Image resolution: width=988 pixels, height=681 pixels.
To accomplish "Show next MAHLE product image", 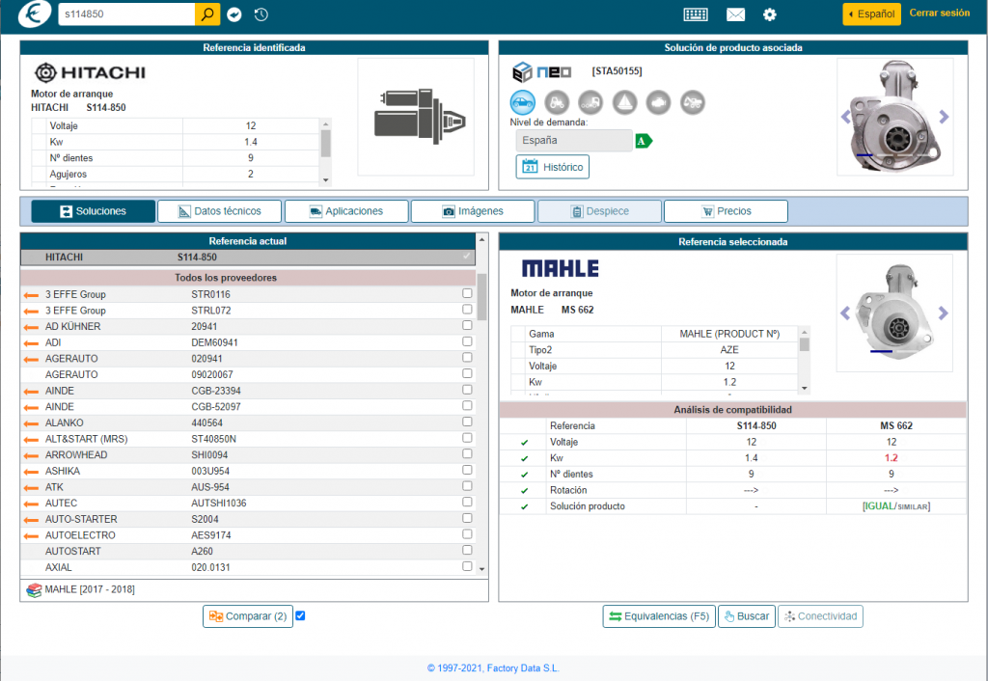I will (943, 313).
